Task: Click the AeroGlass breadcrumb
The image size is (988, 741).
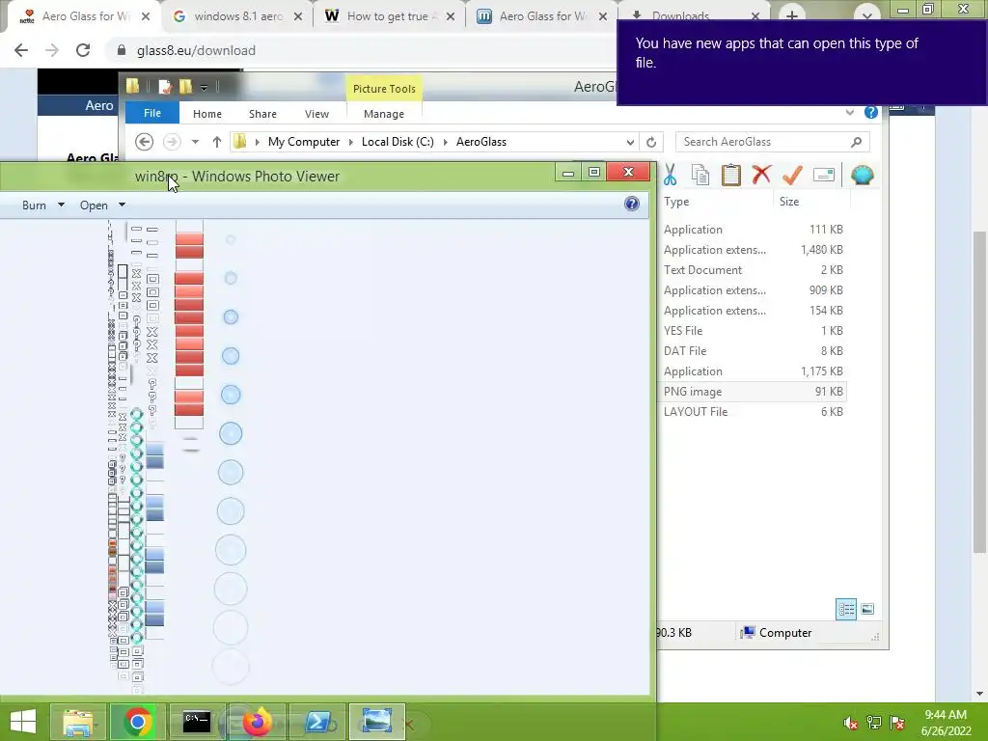Action: tap(481, 142)
